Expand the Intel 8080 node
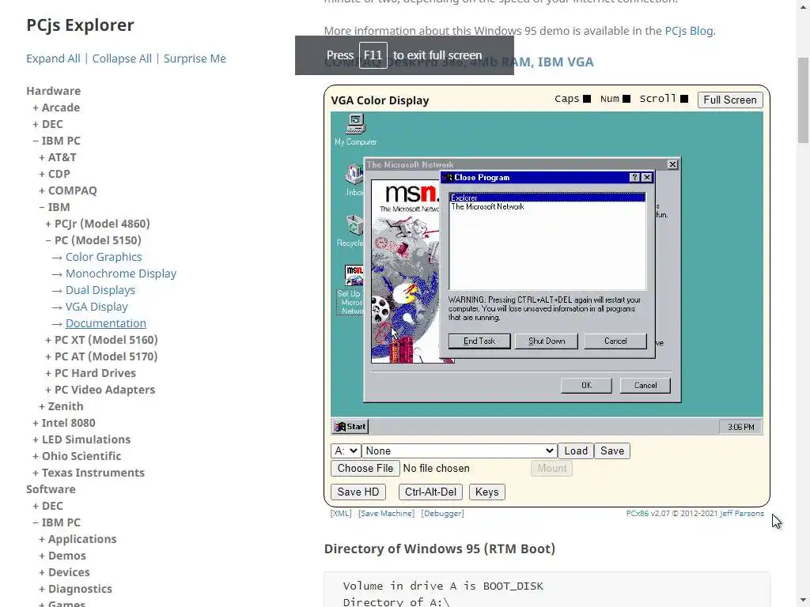This screenshot has width=810, height=607. (x=64, y=423)
